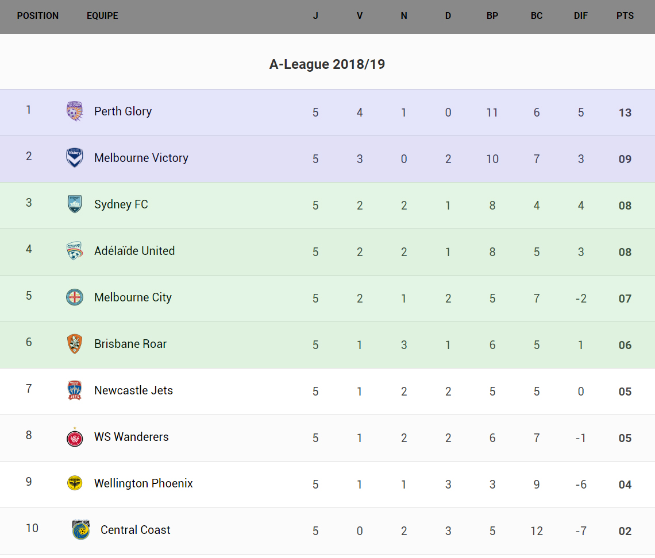Click the Melbourne Victory crest icon

tap(75, 158)
